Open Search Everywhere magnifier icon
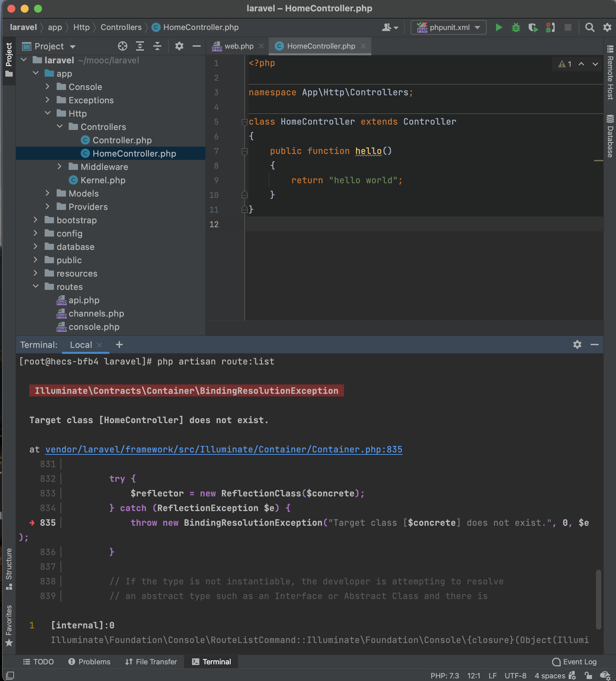616x681 pixels. [x=590, y=27]
